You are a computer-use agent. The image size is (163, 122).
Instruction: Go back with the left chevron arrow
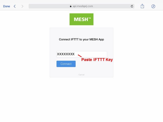click(15, 6)
